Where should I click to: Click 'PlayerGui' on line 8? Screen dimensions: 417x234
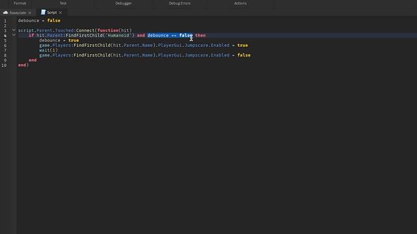[170, 55]
